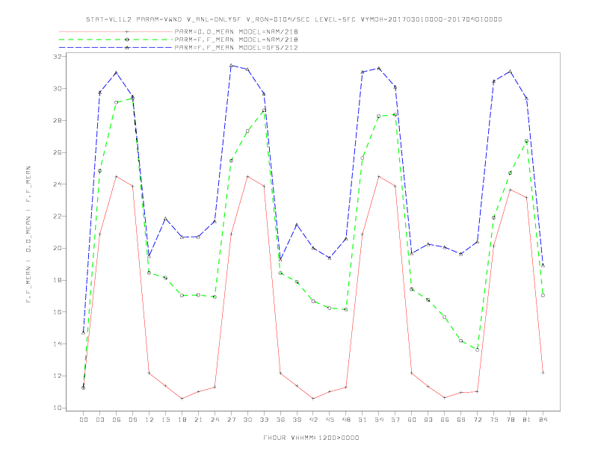Click x-axis tick label 06
The image size is (592, 457).
(x=117, y=420)
